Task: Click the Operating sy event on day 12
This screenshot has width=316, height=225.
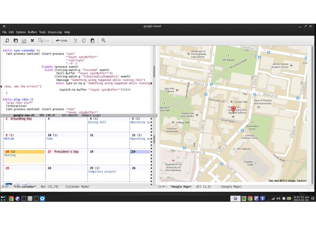Action: 140,138
